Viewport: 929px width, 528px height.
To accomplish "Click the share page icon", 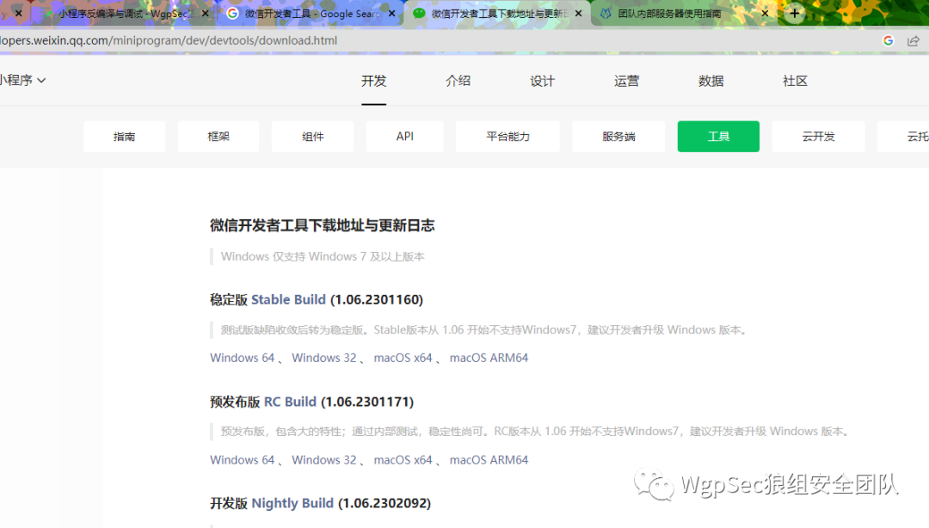I will coord(913,40).
